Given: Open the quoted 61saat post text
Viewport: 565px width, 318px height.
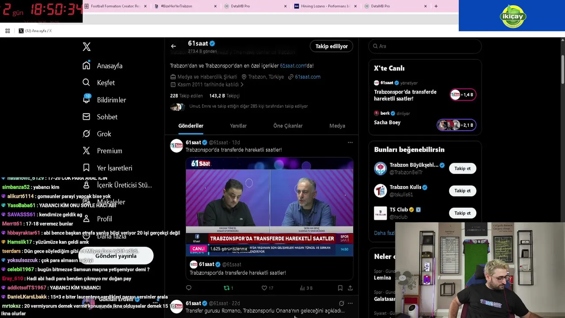Looking at the screenshot, I should click(x=238, y=273).
